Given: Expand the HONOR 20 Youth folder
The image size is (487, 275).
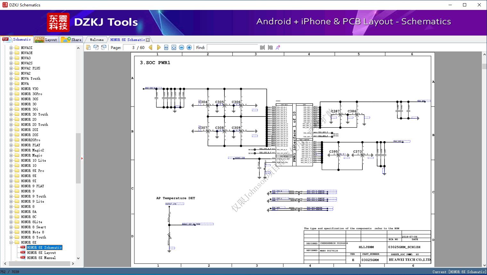Looking at the screenshot, I should [x=11, y=125].
